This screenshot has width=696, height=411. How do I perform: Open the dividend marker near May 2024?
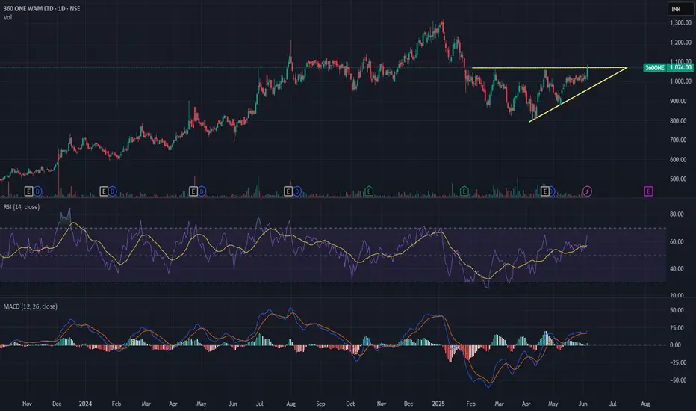(202, 191)
